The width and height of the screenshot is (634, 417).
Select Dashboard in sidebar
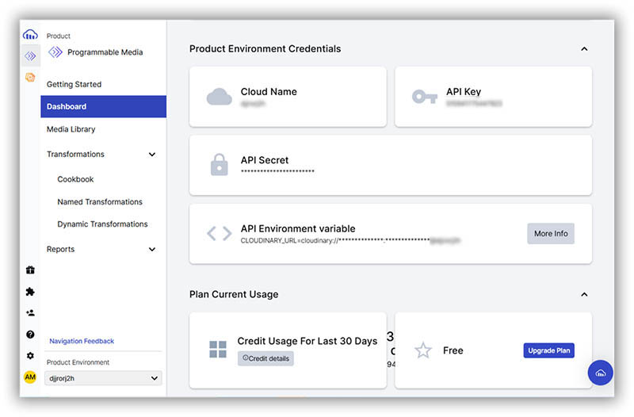pyautogui.click(x=104, y=106)
